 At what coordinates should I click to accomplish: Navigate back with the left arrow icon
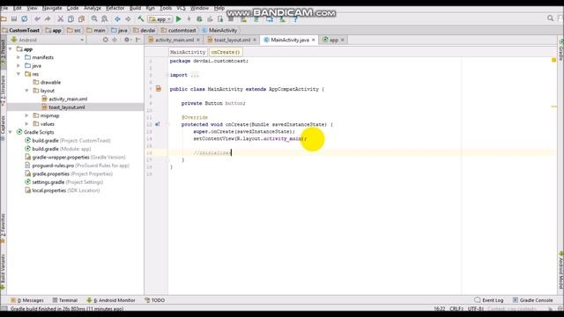117,18
